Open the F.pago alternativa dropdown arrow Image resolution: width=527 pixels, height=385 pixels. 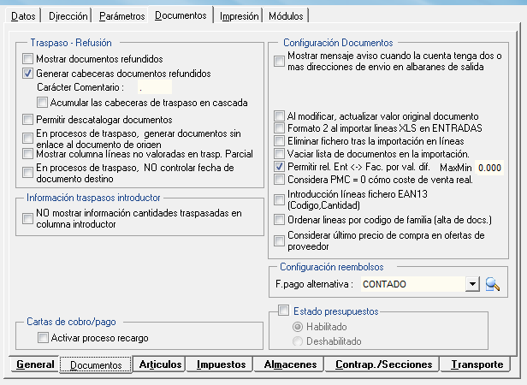[472, 284]
